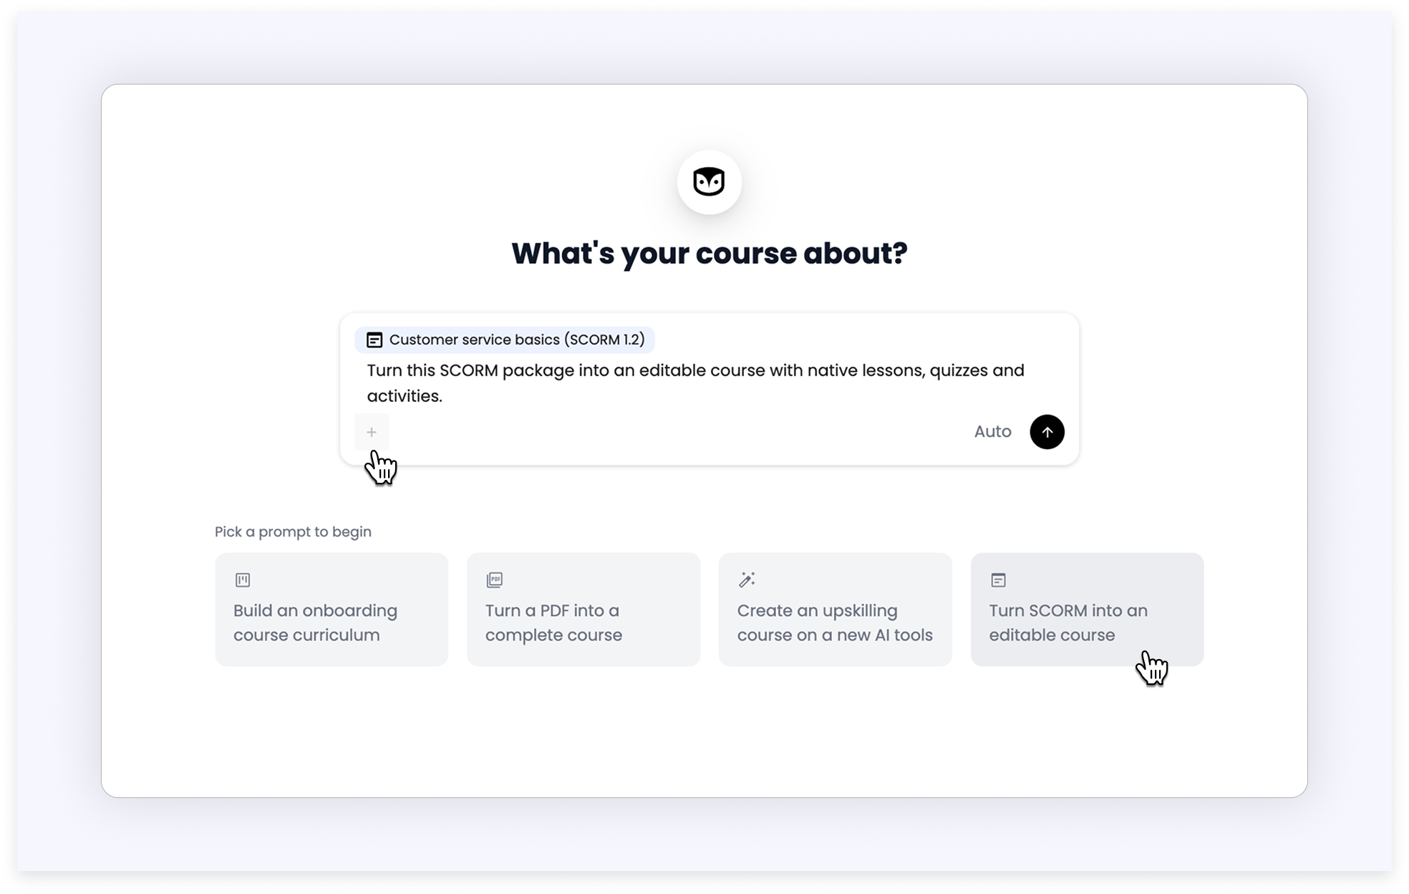The image size is (1409, 894).
Task: Click the 'Pick a prompt to begin' label
Action: pyautogui.click(x=293, y=532)
